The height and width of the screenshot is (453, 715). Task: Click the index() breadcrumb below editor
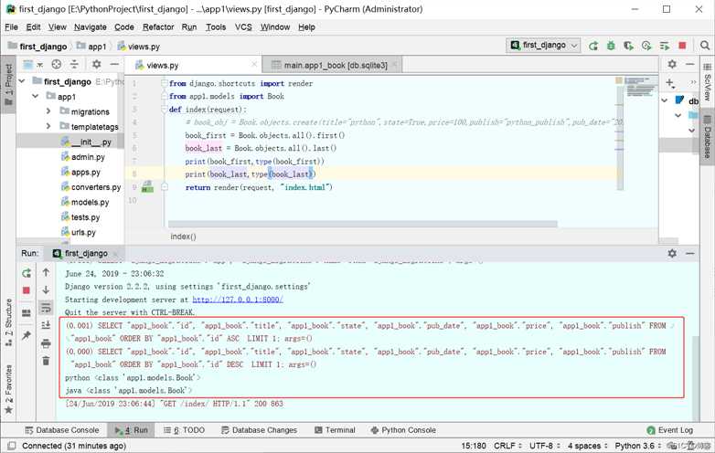pyautogui.click(x=183, y=237)
